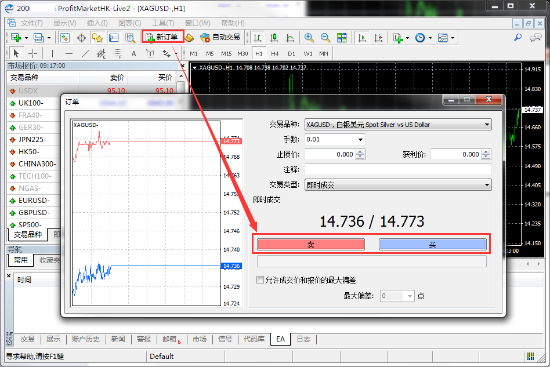Open the 图表(C) menu

129,23
